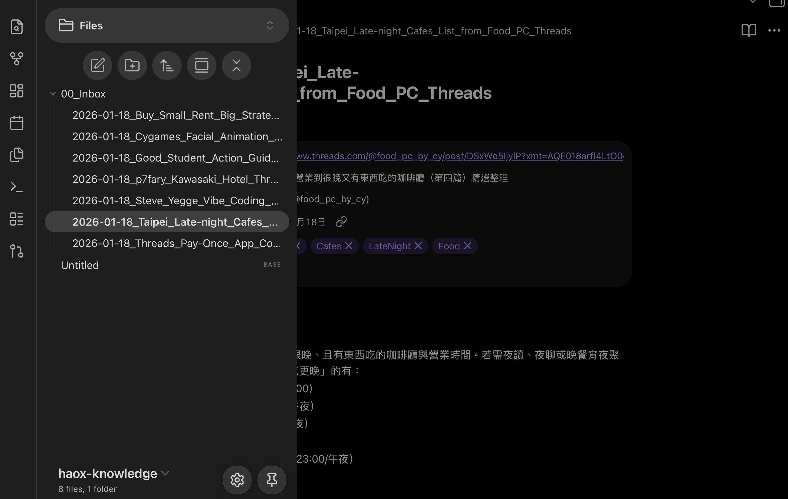Collapse the 00_Inbox folder
The height and width of the screenshot is (499, 788).
tap(52, 94)
